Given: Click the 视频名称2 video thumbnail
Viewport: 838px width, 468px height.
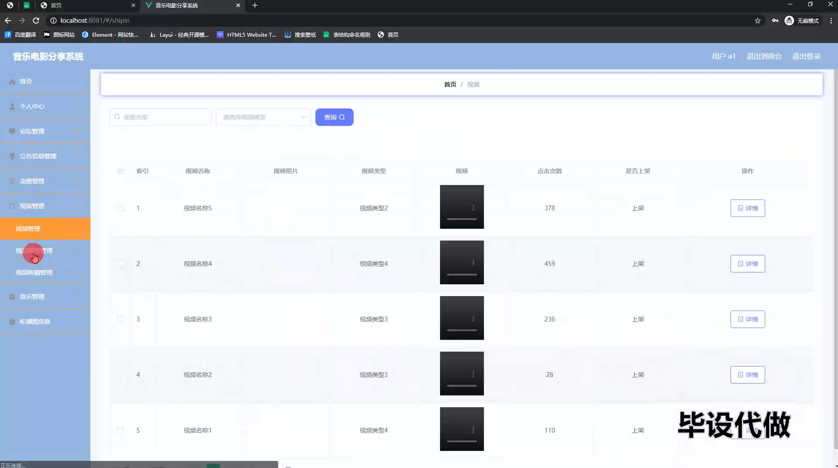Looking at the screenshot, I should [462, 373].
